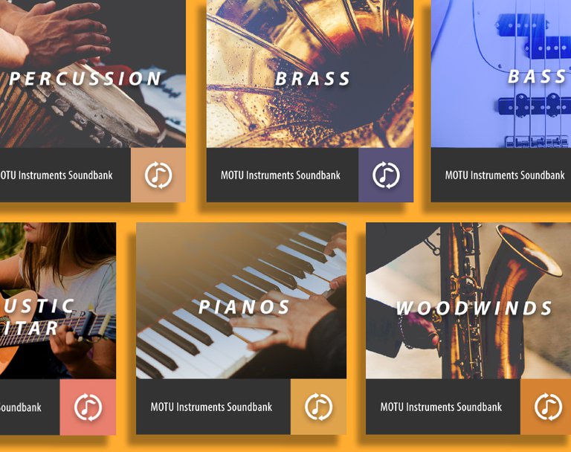
Task: Click Bass card's MOTU Instruments Soundbank label
Action: pyautogui.click(x=505, y=175)
